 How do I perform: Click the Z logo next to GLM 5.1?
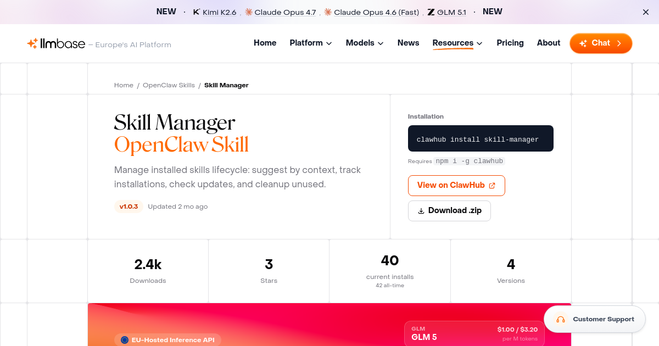click(x=431, y=12)
